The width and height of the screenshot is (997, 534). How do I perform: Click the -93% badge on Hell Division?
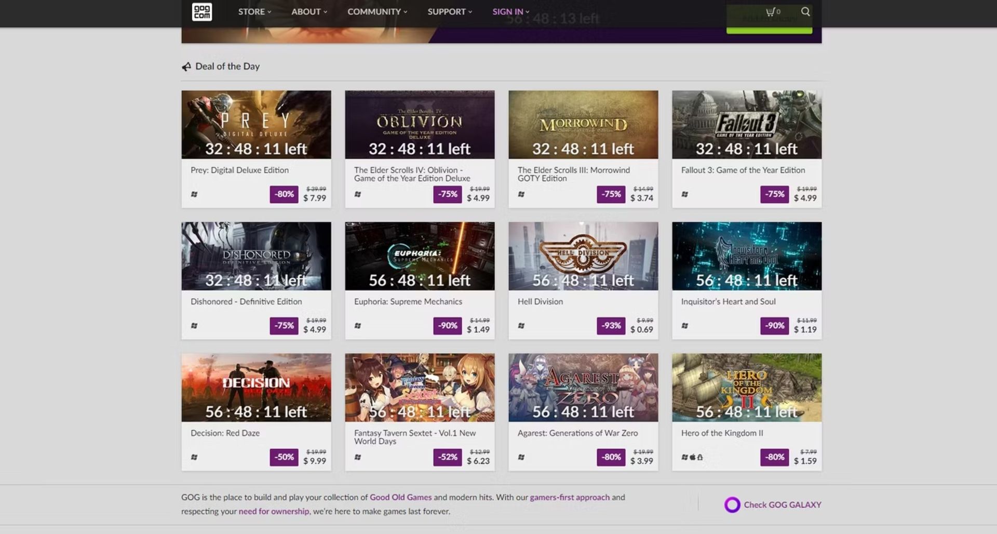pos(611,326)
